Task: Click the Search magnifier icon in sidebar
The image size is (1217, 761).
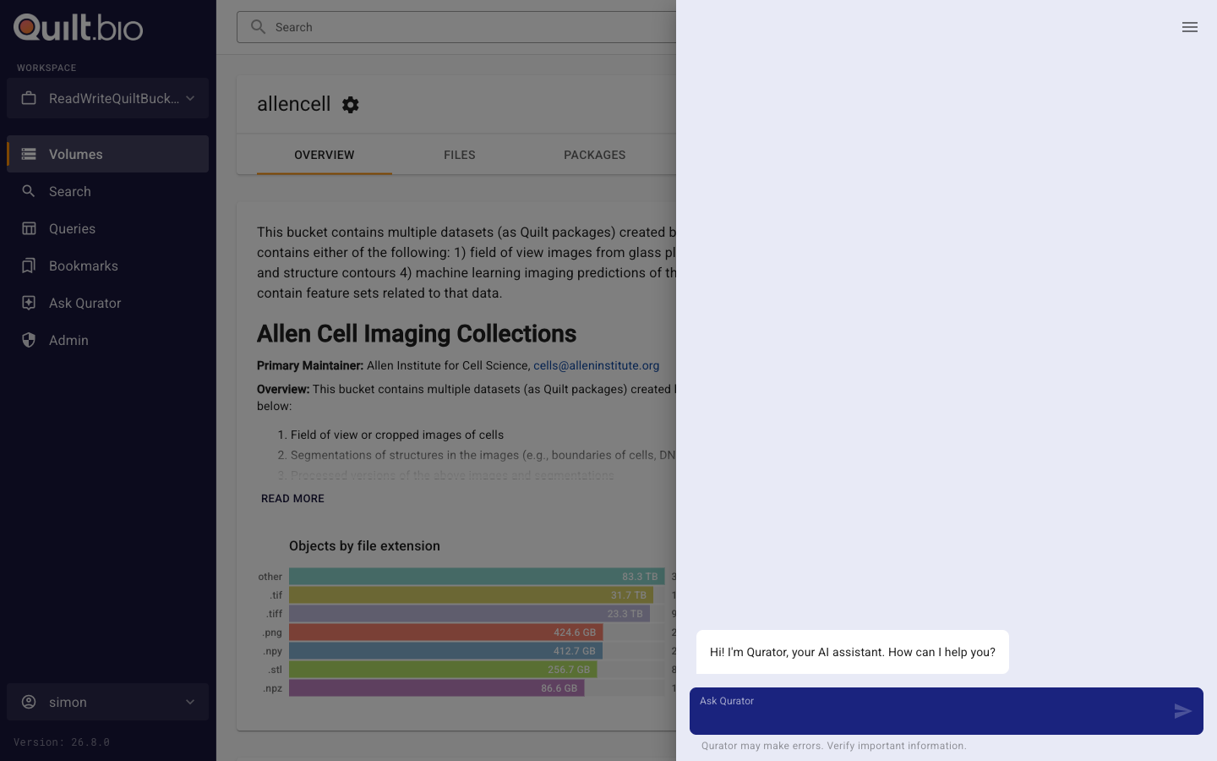Action: pos(29,191)
